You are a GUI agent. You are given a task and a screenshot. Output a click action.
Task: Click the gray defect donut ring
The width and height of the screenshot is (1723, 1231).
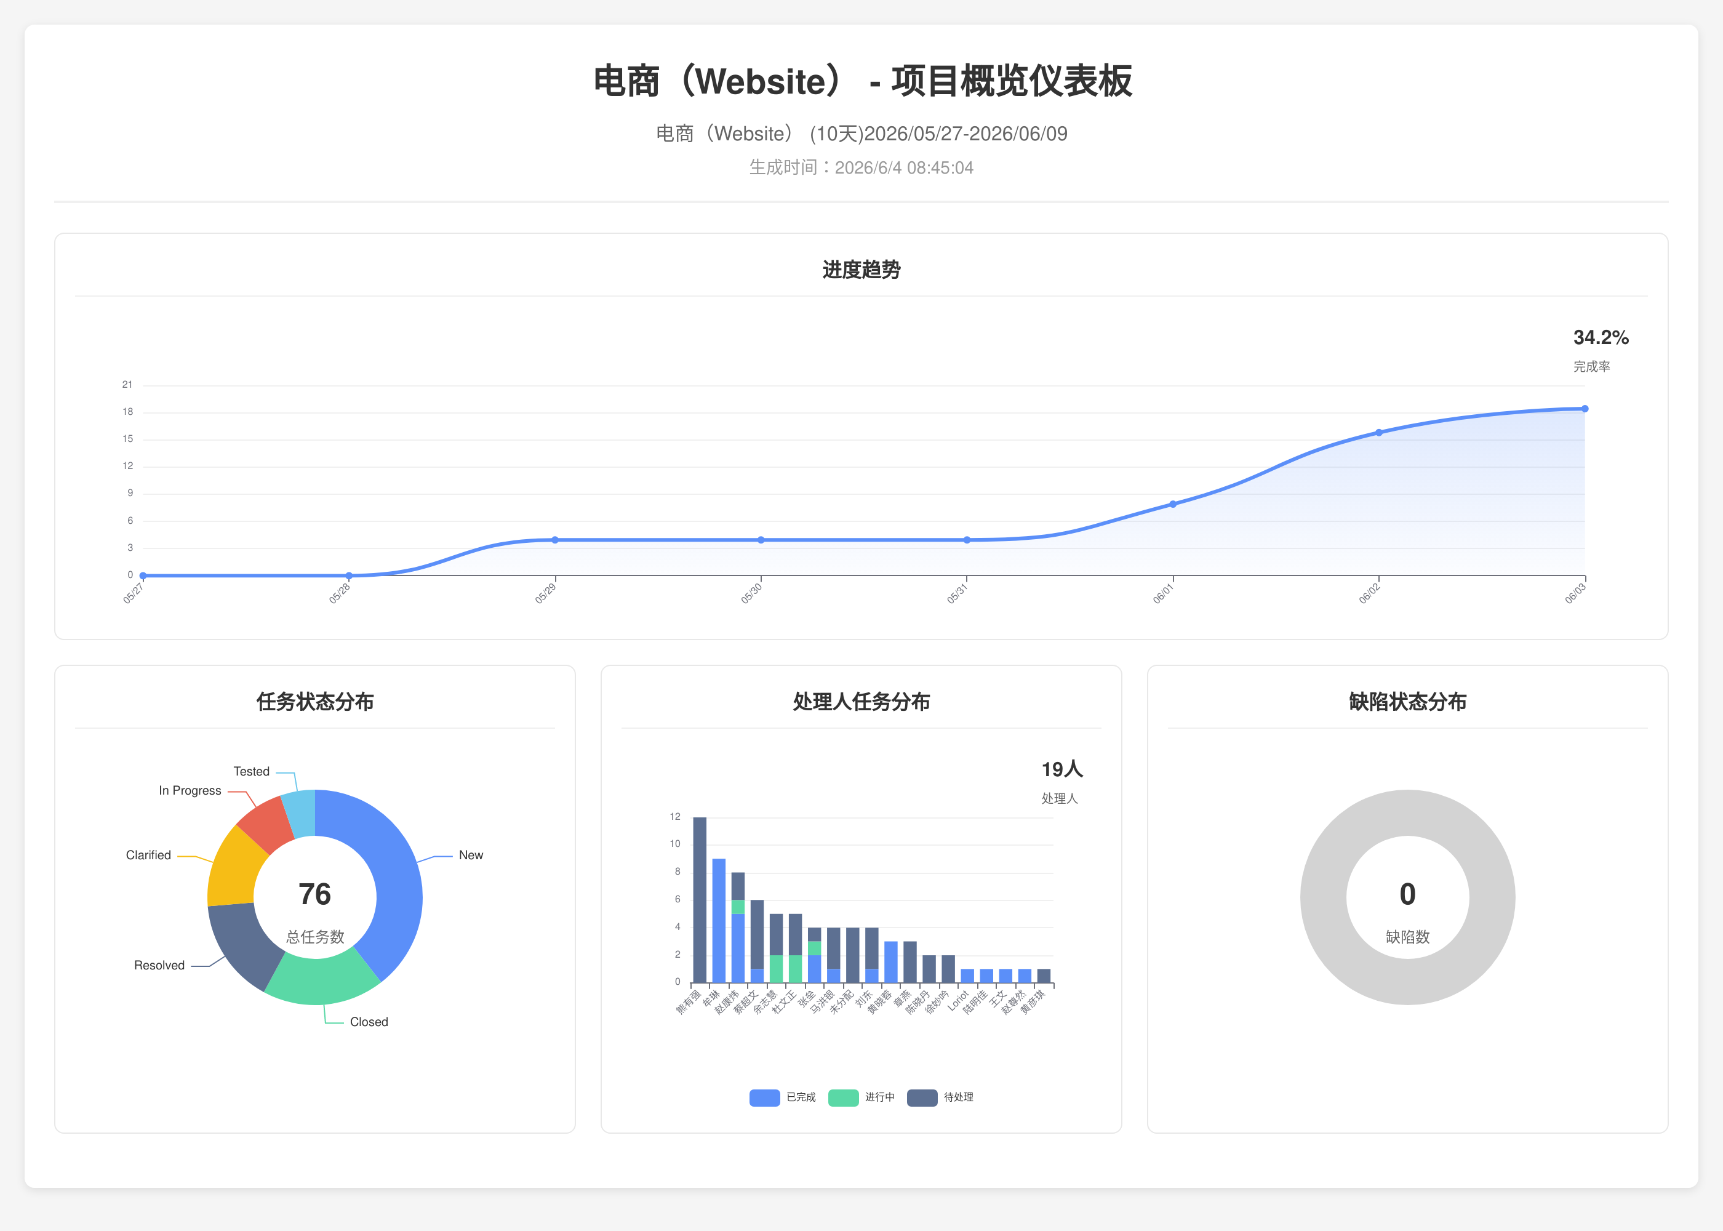(1324, 897)
